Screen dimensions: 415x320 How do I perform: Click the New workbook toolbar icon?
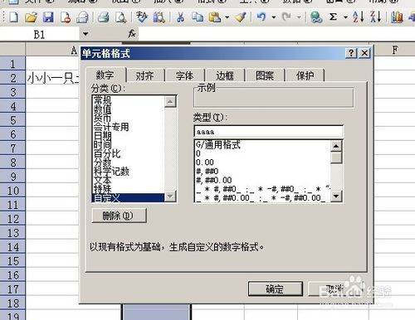coord(13,17)
